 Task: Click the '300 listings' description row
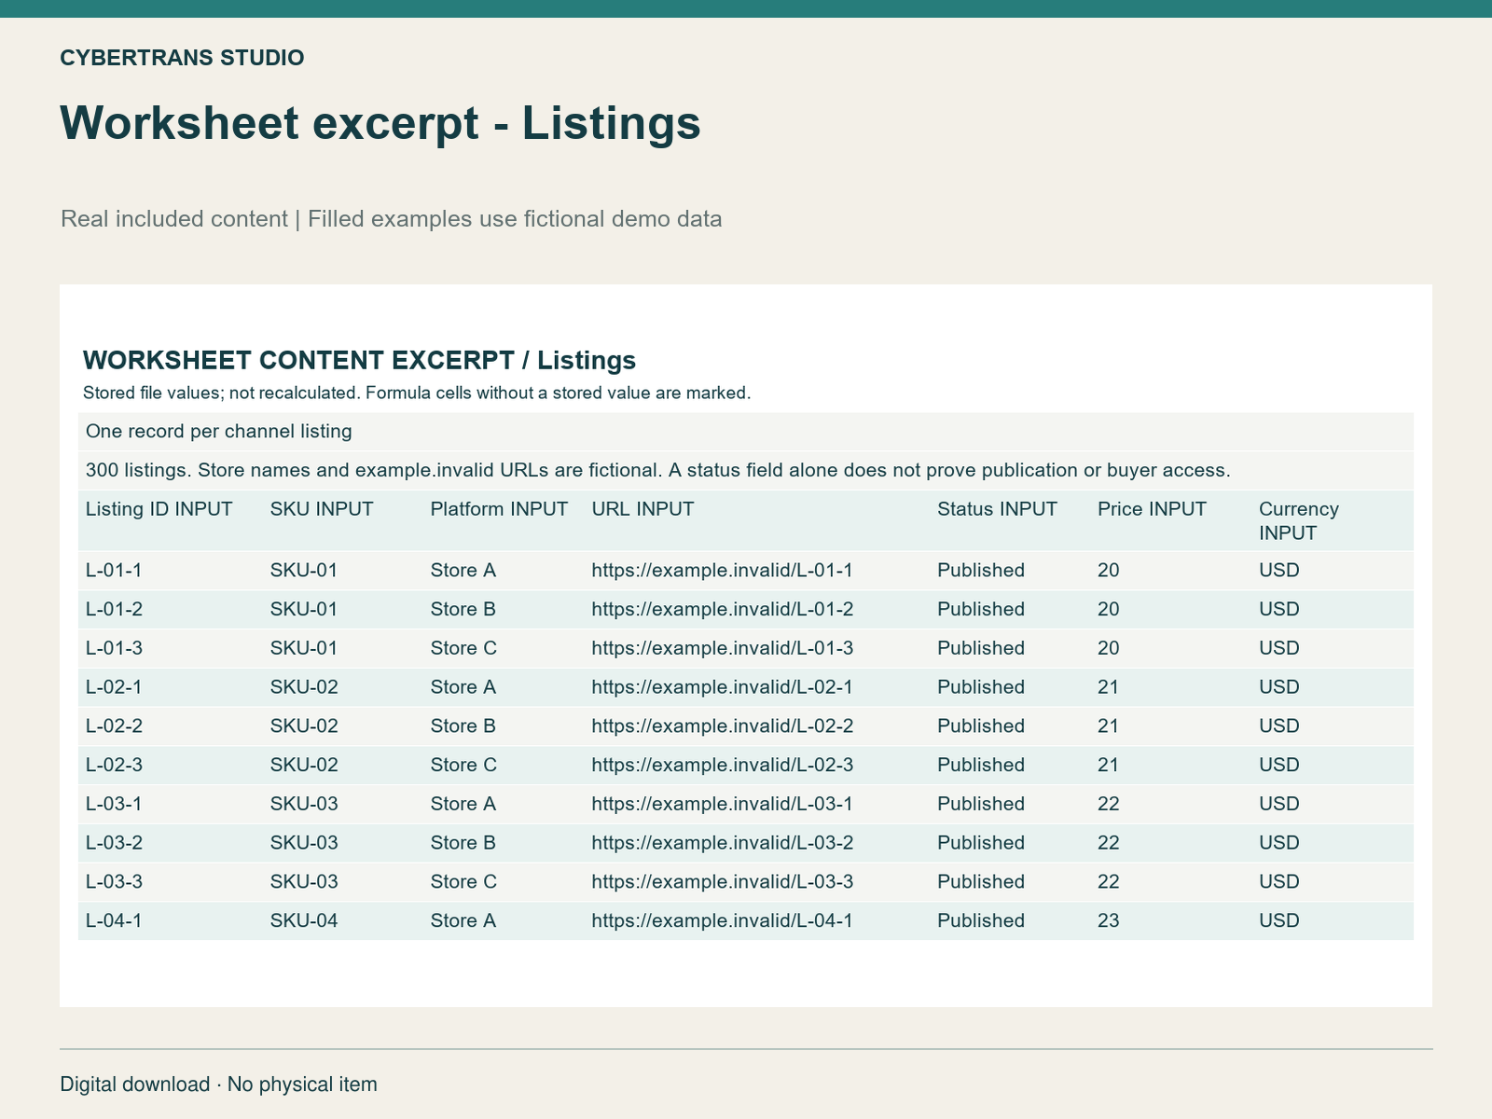click(746, 470)
